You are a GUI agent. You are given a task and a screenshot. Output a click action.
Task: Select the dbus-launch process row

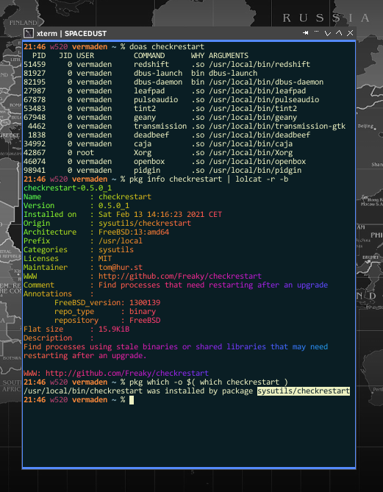(140, 74)
